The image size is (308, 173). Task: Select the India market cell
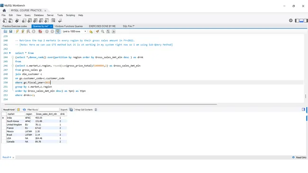pyautogui.click(x=15, y=118)
